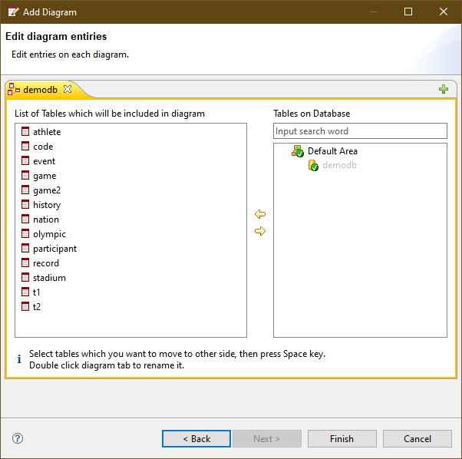462x459 pixels.
Task: Focus the Input search word field
Action: (360, 131)
